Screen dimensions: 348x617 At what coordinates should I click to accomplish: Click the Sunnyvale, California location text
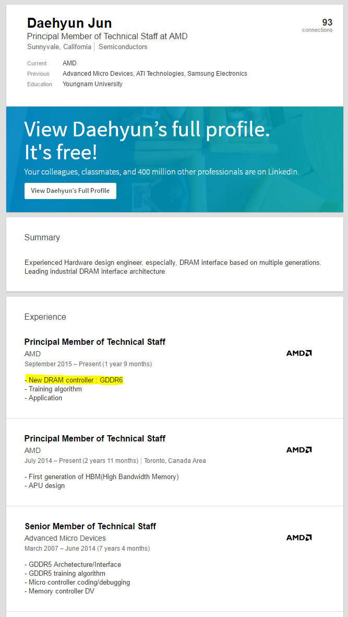click(x=59, y=47)
